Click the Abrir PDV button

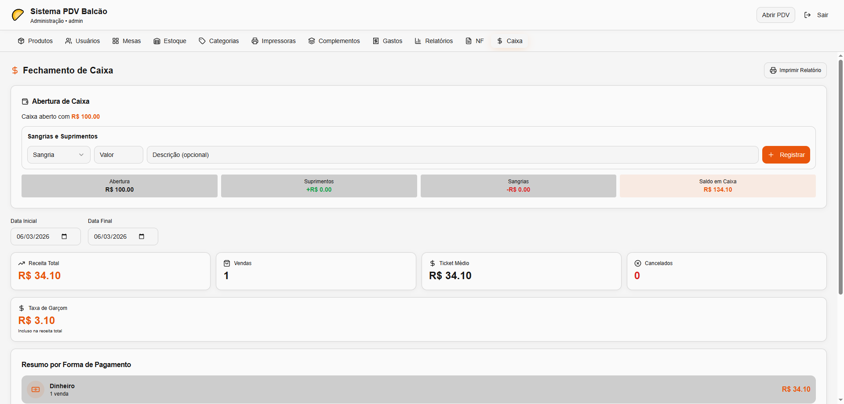(775, 15)
